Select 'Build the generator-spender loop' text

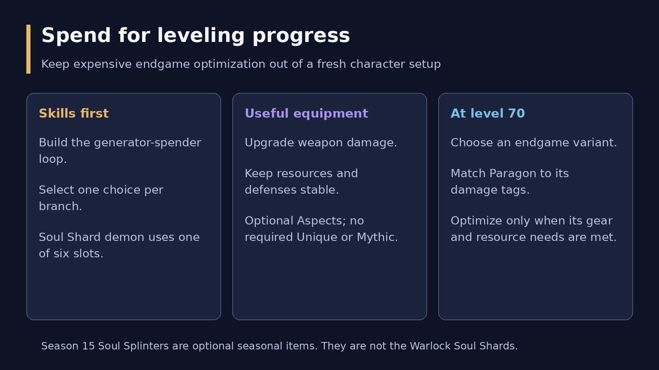click(120, 151)
